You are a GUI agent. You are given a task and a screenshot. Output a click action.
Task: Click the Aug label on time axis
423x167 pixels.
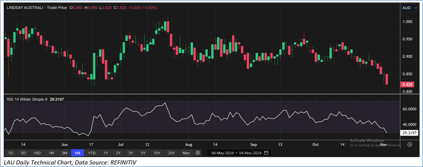(189, 144)
